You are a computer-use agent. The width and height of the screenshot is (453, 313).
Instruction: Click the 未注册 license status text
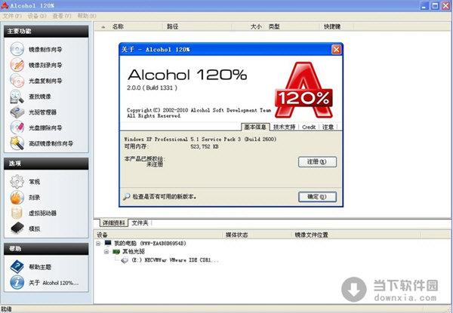[x=155, y=164]
